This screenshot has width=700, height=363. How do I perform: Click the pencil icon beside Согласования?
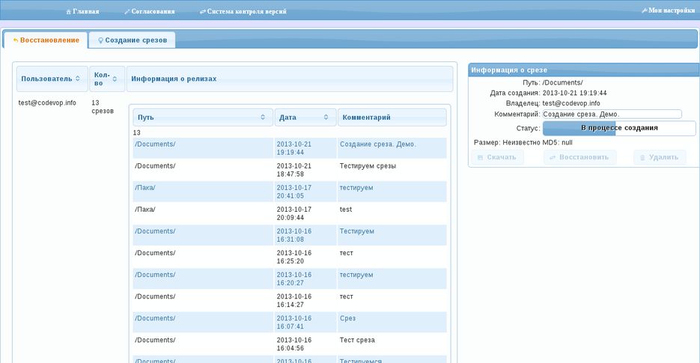(x=127, y=12)
